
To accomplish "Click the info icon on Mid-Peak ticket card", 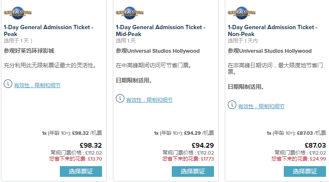I will tap(120, 99).
